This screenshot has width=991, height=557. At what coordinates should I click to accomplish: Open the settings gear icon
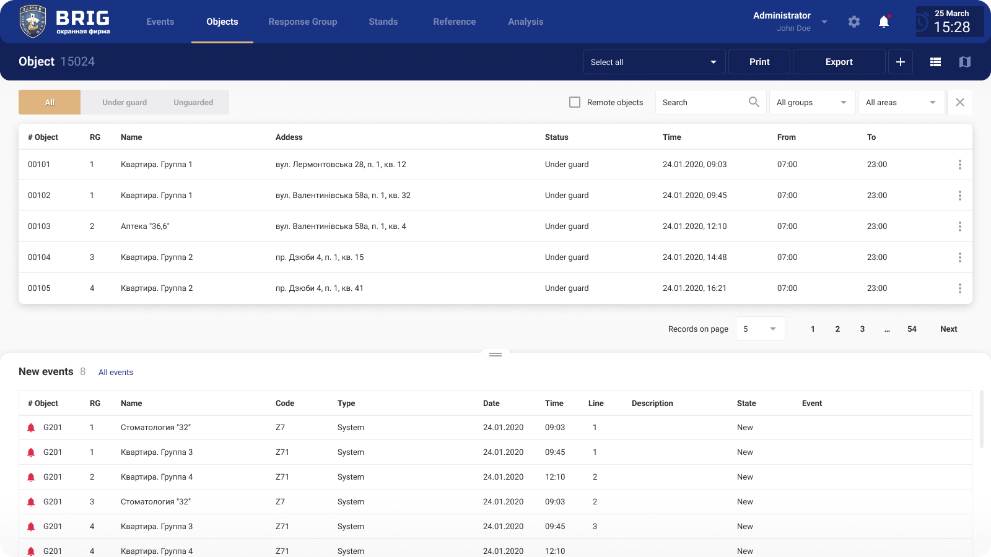[x=854, y=22]
